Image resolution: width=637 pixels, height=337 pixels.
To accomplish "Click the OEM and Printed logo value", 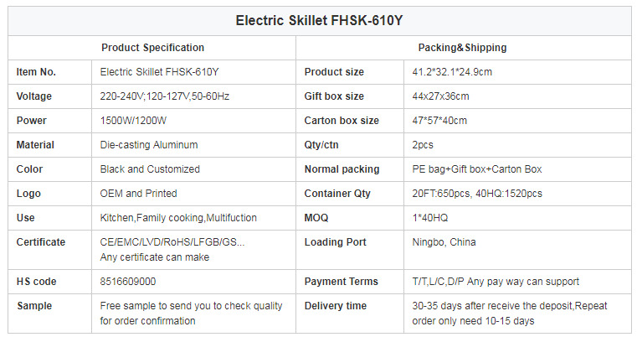I will click(x=138, y=194).
